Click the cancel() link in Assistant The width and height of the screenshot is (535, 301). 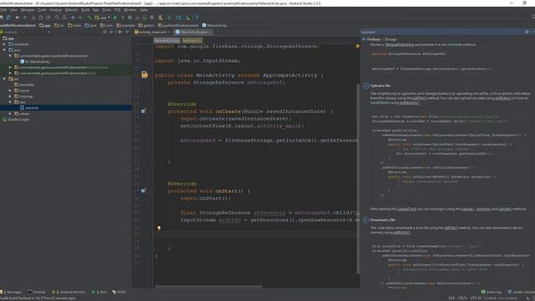click(505, 209)
